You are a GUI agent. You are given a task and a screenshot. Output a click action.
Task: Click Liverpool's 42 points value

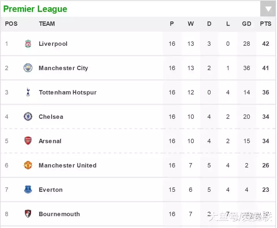tap(266, 44)
